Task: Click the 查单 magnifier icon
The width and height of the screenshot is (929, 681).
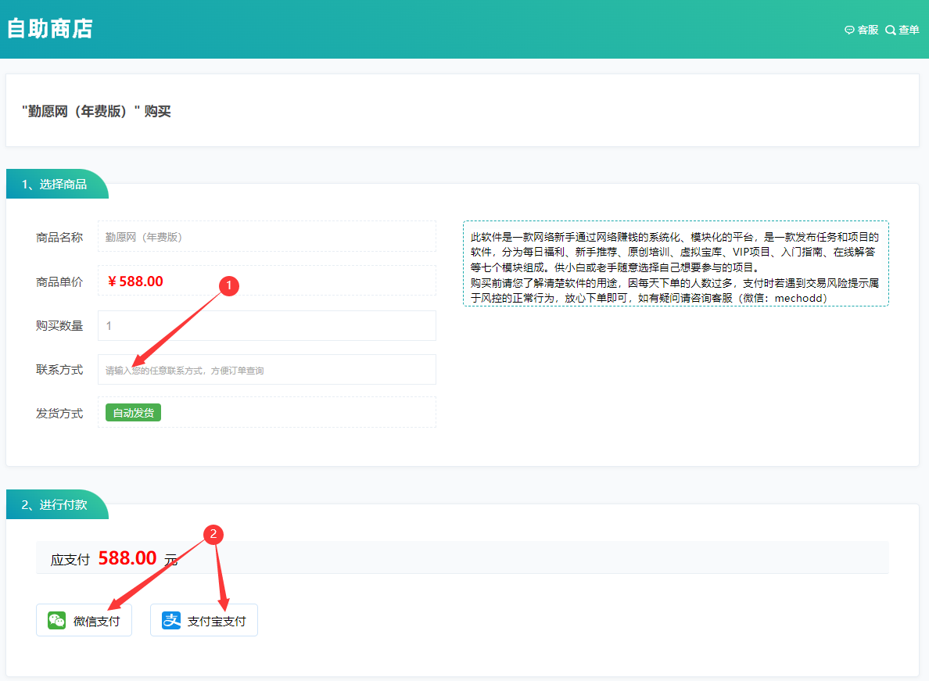Action: (890, 30)
